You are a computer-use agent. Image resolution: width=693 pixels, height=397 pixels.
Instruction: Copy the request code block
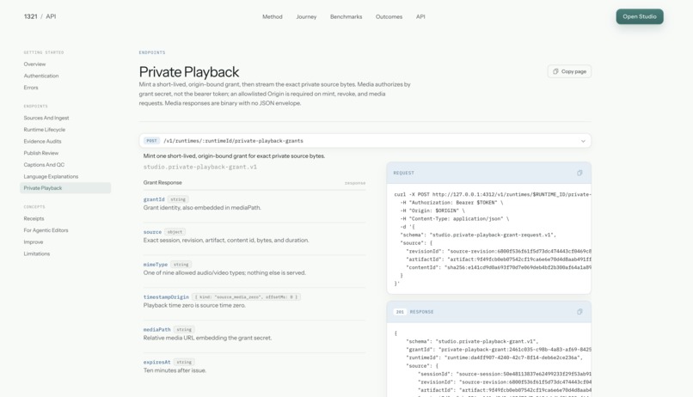[580, 173]
